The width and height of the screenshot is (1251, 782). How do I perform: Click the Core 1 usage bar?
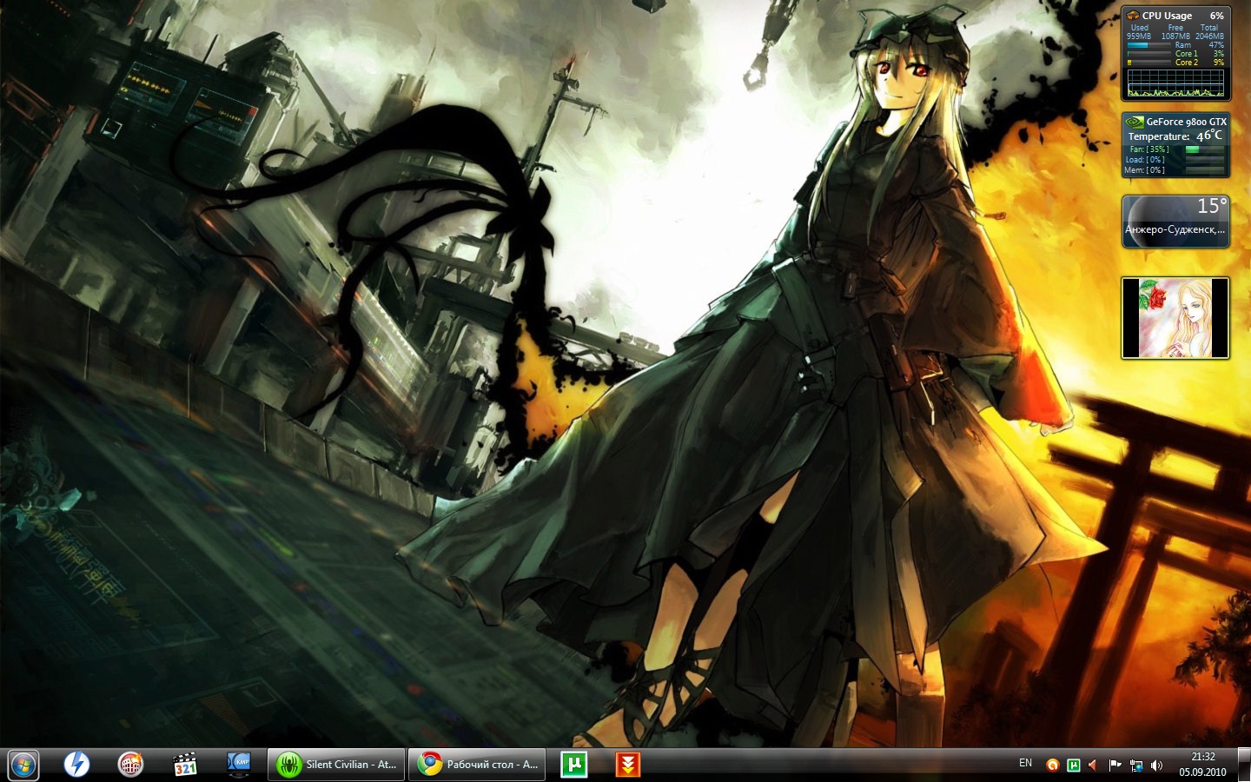pyautogui.click(x=1148, y=54)
